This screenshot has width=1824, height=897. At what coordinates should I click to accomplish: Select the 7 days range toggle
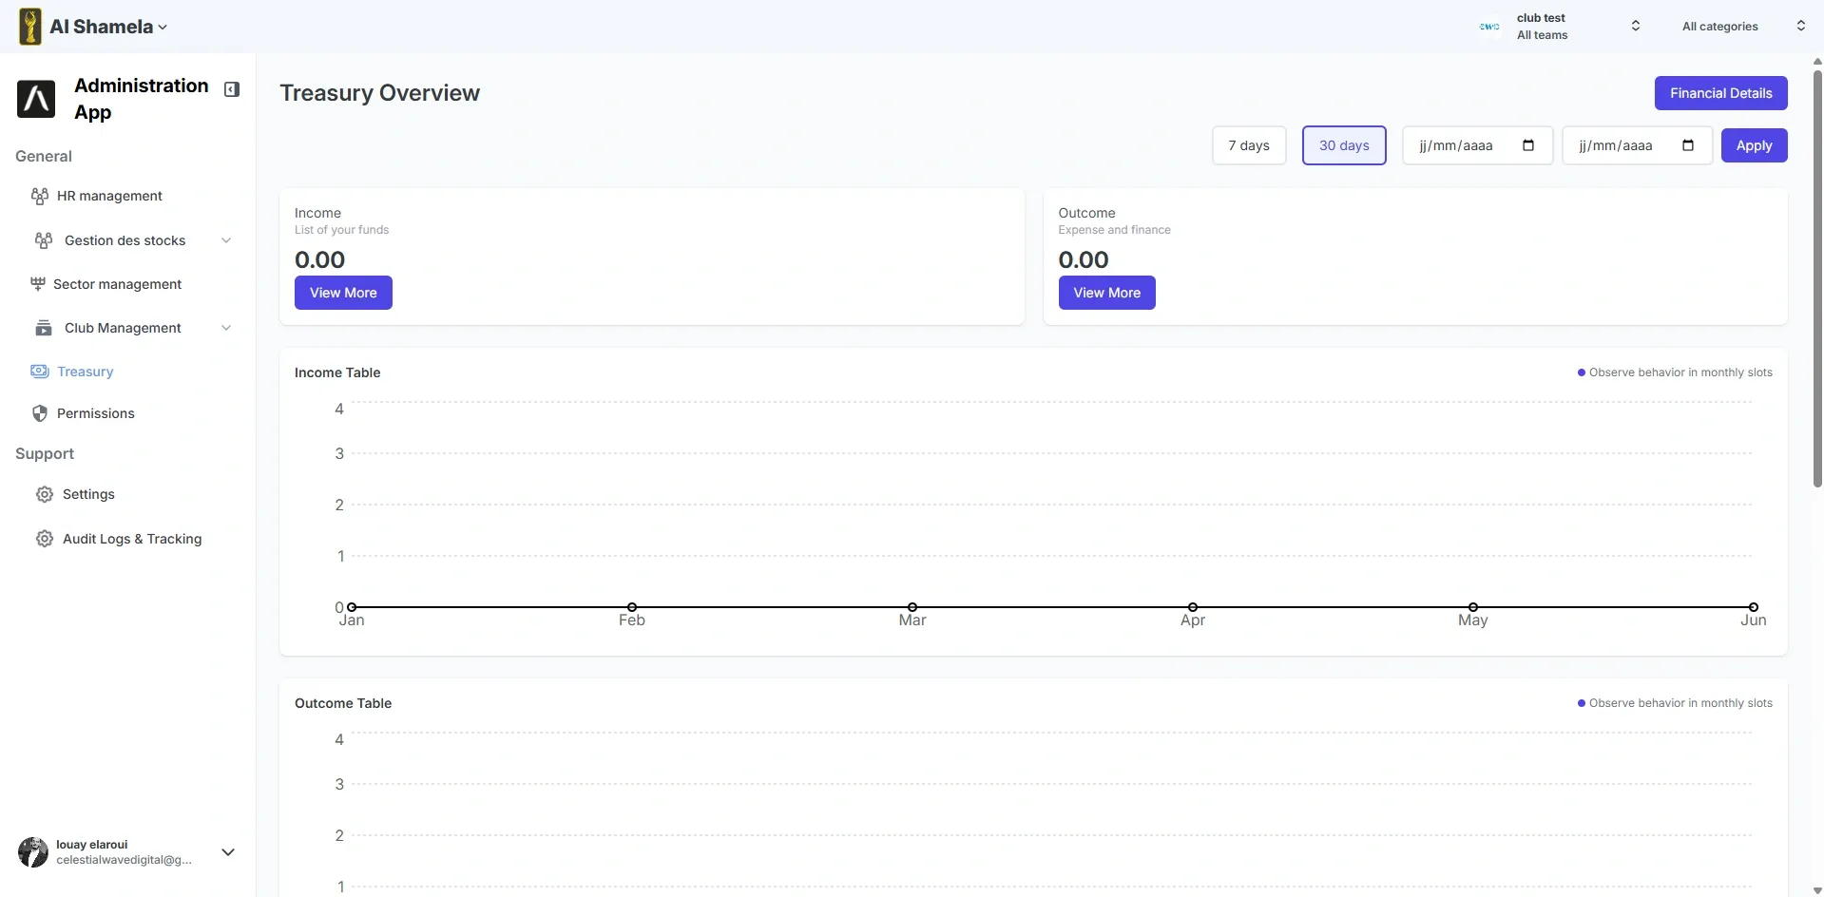[1249, 145]
